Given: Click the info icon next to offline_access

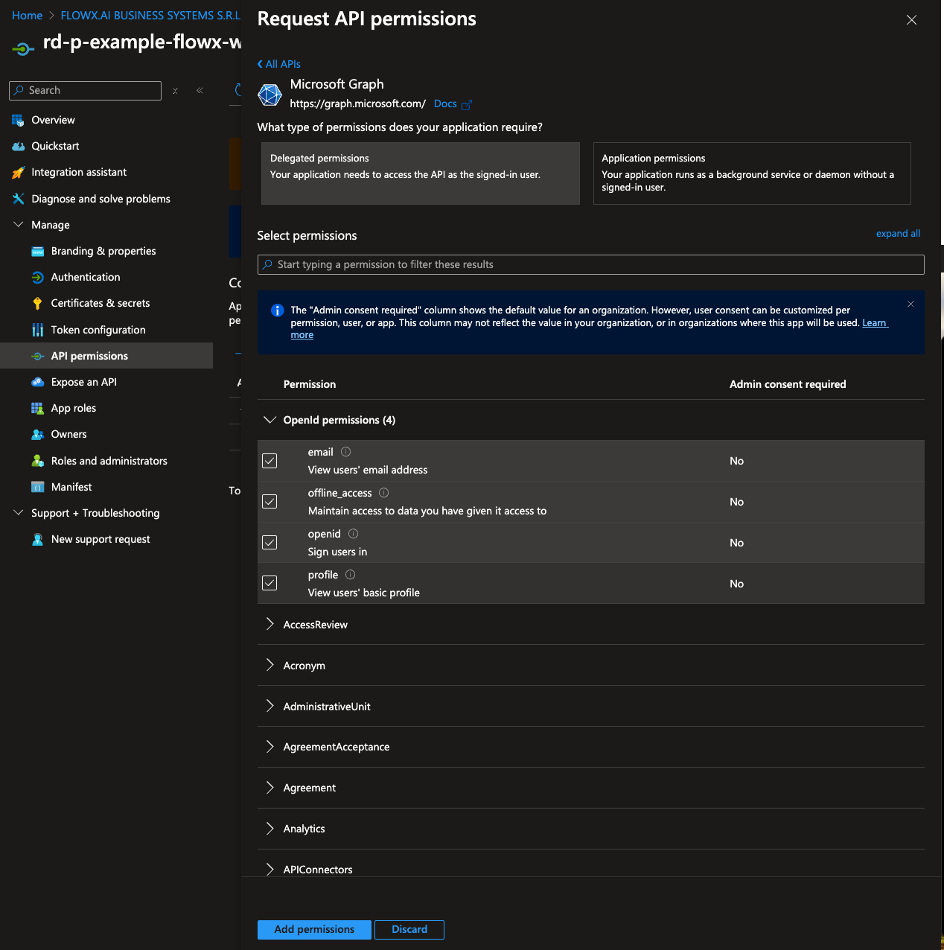Looking at the screenshot, I should click(x=383, y=493).
